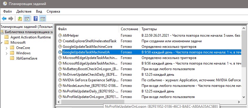Viewport: 248px width, 108px height.
Task: Click the Библиотека планировщика library icon
Action: [x=2, y=32]
